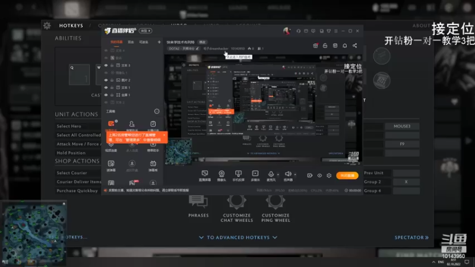Open the danmaku show tool icon
The height and width of the screenshot is (267, 475).
(x=153, y=164)
